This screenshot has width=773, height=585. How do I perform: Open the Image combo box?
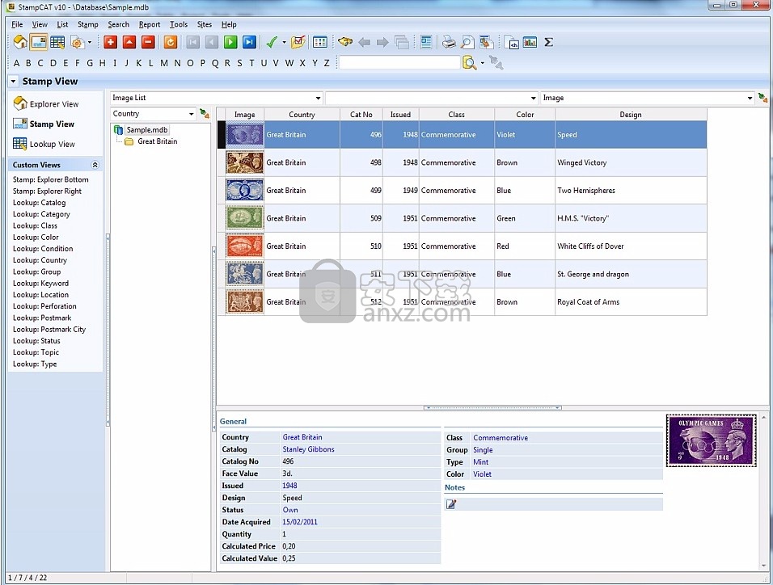click(648, 98)
